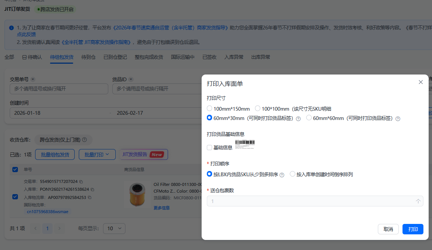The image size is (432, 250).
Task: Switch to the 已签收 tab
Action: pos(209,57)
